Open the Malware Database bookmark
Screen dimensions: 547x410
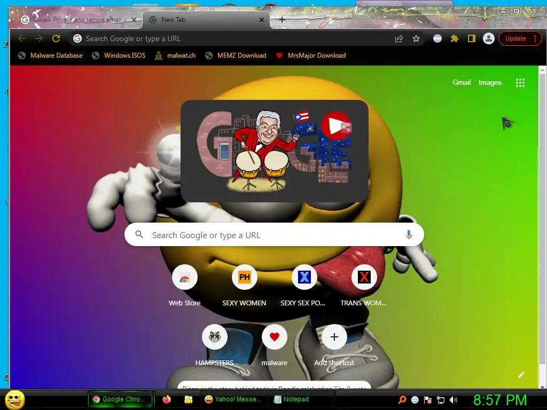point(51,56)
